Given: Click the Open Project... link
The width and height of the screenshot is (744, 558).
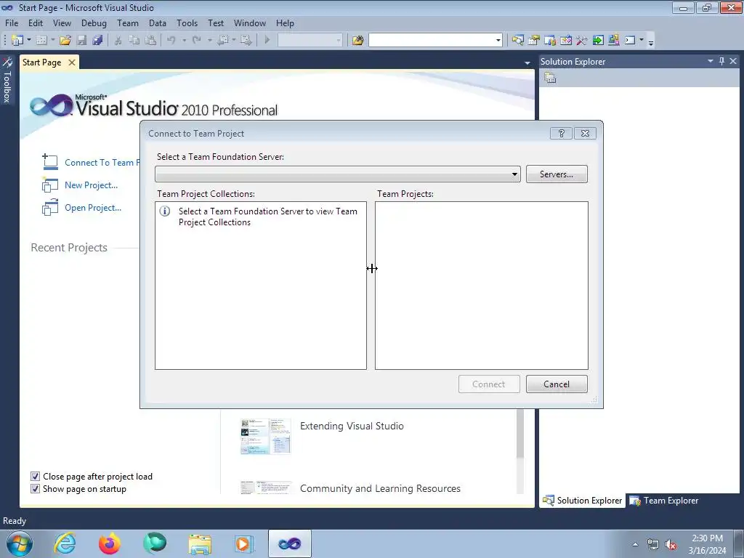Looking at the screenshot, I should pyautogui.click(x=93, y=207).
